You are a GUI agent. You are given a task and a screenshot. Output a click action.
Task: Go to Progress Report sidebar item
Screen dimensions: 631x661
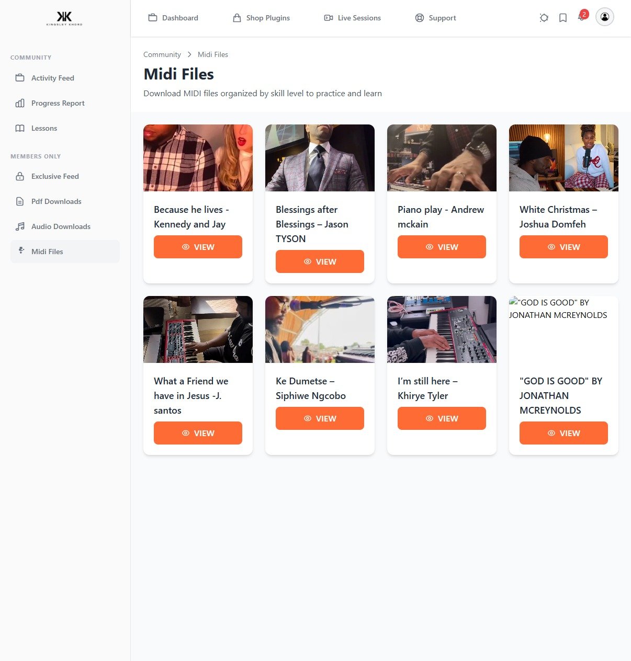click(65, 103)
